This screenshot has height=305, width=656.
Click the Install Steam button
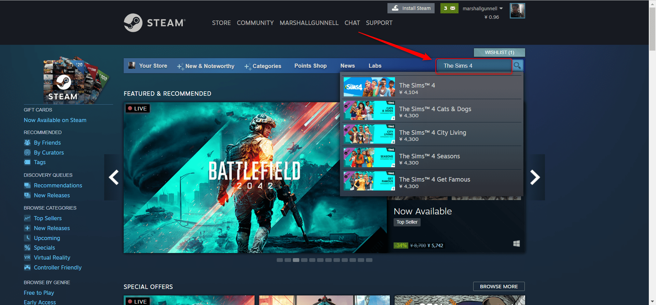tap(411, 8)
